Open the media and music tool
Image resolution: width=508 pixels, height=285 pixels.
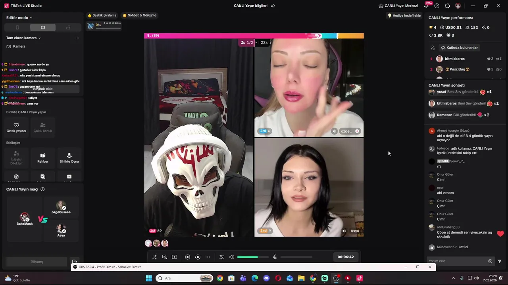click(x=165, y=257)
